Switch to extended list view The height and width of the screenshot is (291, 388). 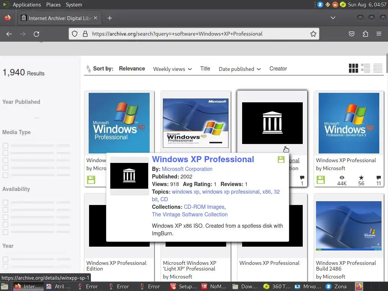pos(366,68)
